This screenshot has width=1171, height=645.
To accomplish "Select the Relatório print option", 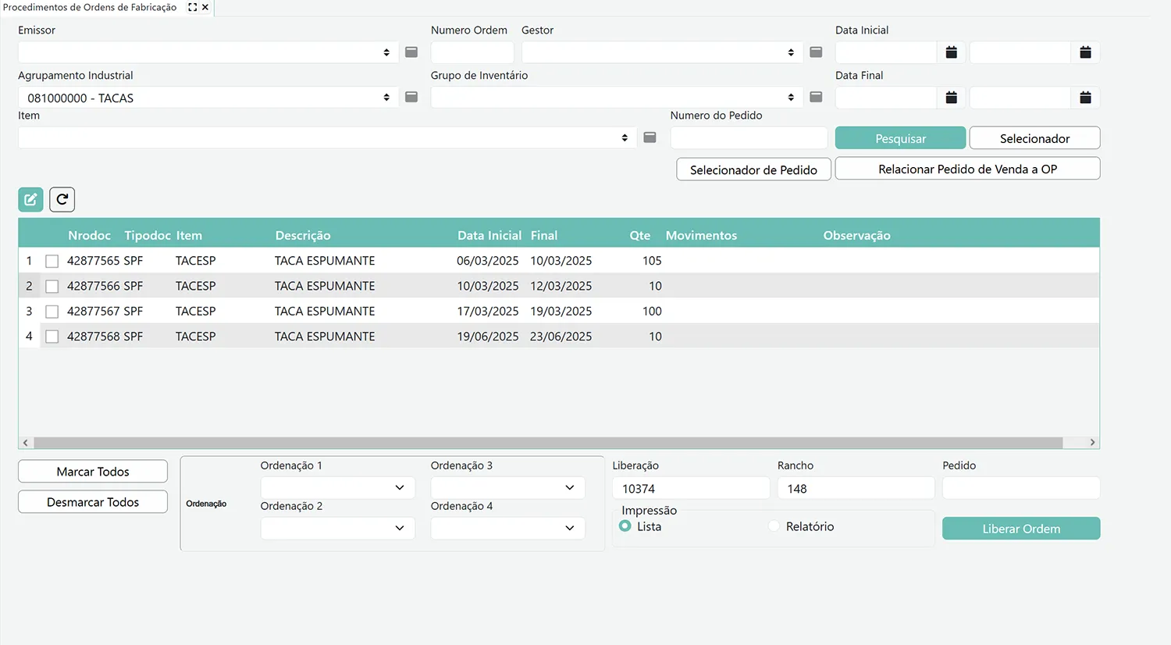I will coord(774,526).
